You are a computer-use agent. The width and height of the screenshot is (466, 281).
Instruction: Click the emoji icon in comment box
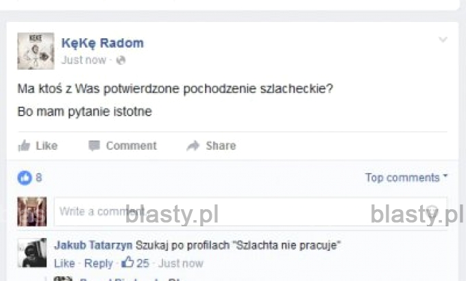(432, 211)
